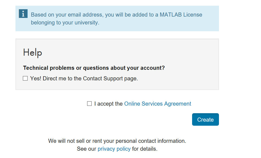Click the word "policy" in the privacy link
Image resolution: width=261 pixels, height=158 pixels.
[x=123, y=149]
